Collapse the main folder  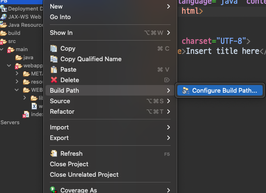(x=2, y=49)
